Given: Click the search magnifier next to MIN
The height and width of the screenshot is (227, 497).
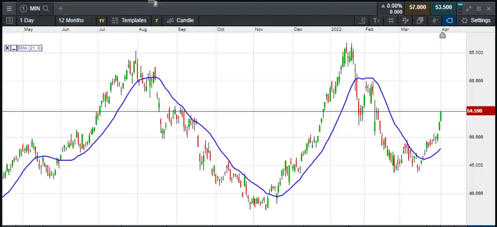Looking at the screenshot, I should (x=46, y=8).
